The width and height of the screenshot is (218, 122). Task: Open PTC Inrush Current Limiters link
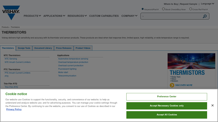click(17, 73)
